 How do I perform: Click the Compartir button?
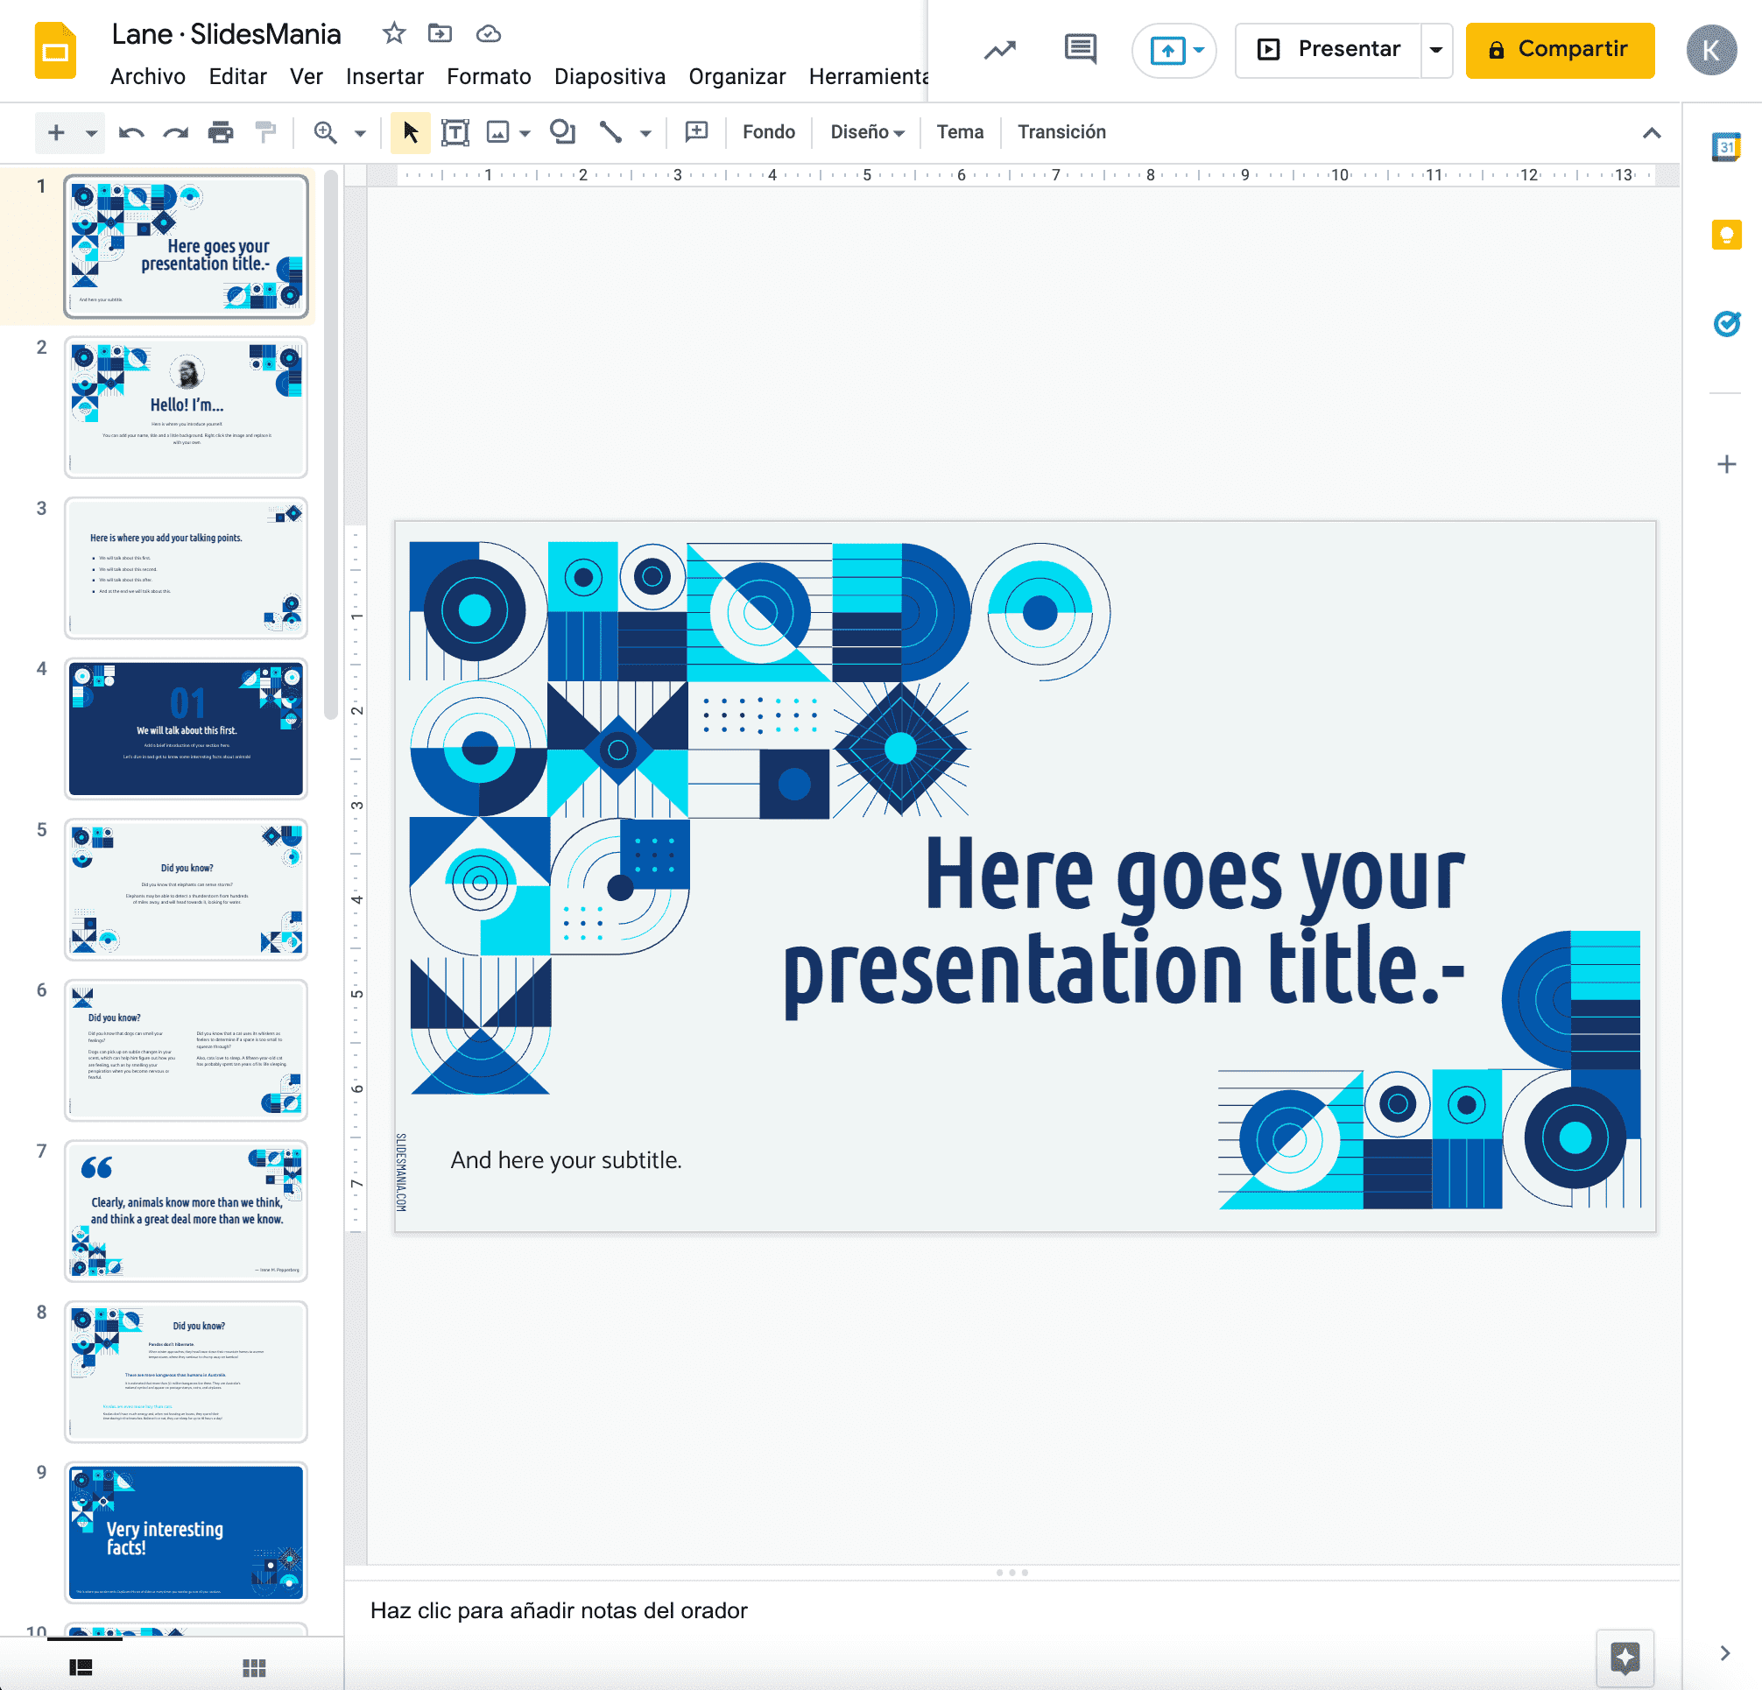coord(1560,49)
